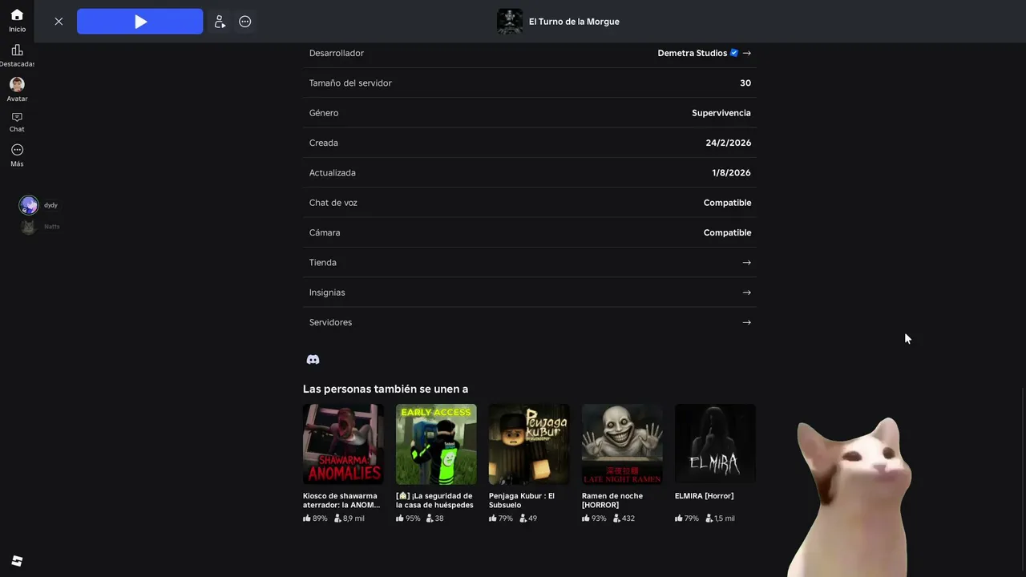Click the title La seguridad de la casa de huéspedes

pos(434,501)
